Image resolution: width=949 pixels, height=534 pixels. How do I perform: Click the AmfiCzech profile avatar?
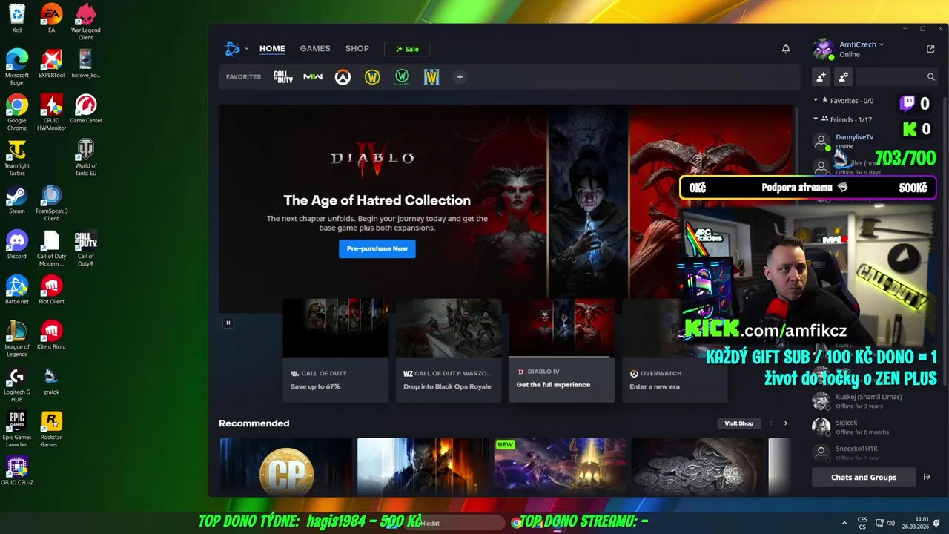823,49
